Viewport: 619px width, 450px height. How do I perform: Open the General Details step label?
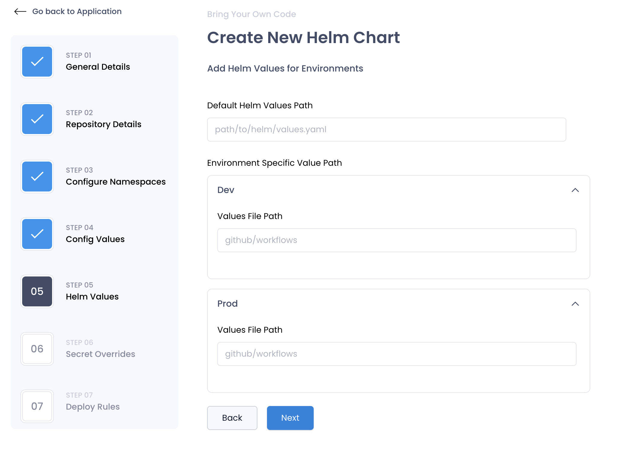pos(98,67)
